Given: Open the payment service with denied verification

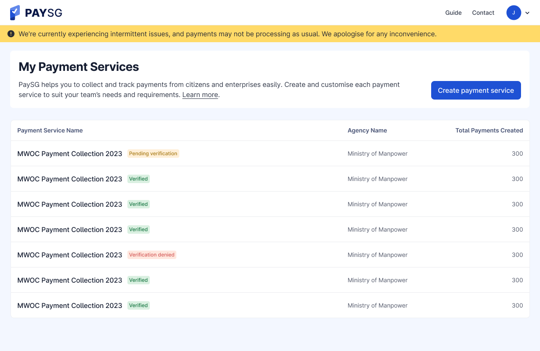Looking at the screenshot, I should tap(70, 255).
